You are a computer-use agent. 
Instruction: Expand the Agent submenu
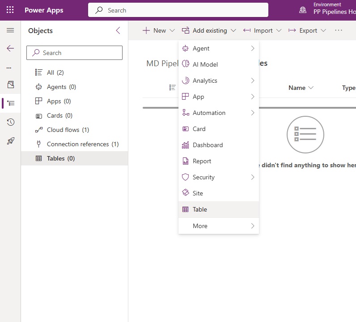pos(219,48)
